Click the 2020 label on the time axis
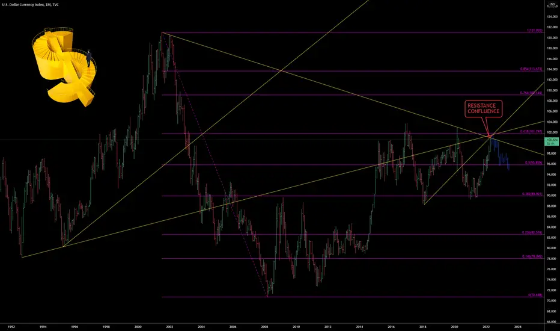Viewport: 560px width, 331px height. click(454, 327)
